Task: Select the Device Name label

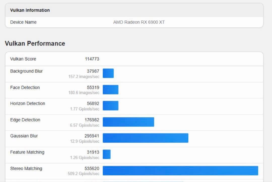Action: tap(23, 22)
